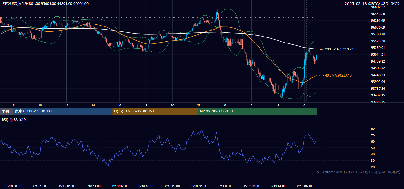The width and height of the screenshot is (404, 189).
Task: Click price axis label 95525.30
Action: tap(378, 41)
